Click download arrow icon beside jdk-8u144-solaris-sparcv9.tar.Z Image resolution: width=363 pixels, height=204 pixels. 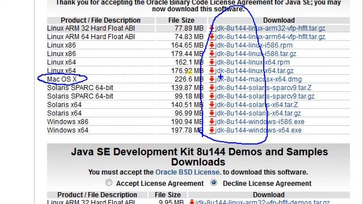(x=212, y=88)
